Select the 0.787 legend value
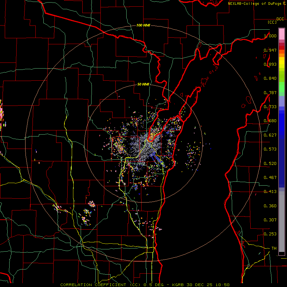The height and width of the screenshot is (287, 287). (270, 92)
